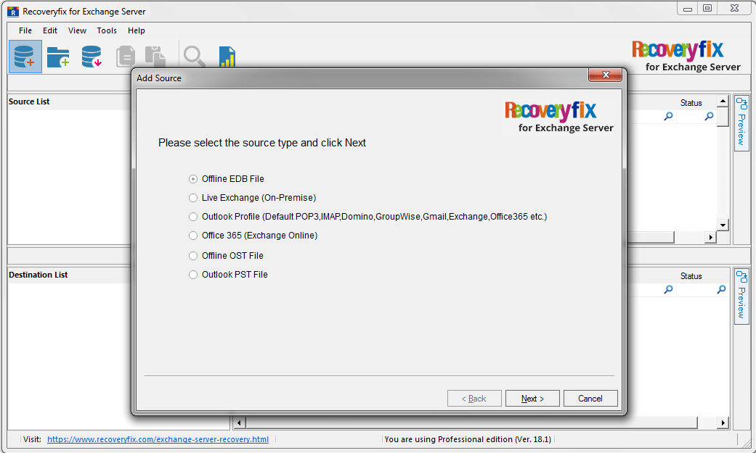Click the Source List scroll up arrow

coord(723,101)
